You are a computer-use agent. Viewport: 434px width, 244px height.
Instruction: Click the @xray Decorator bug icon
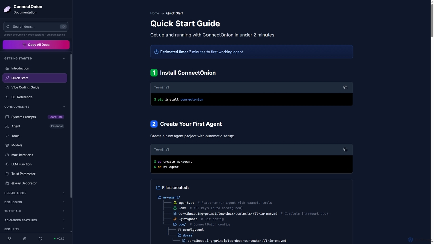[7, 183]
